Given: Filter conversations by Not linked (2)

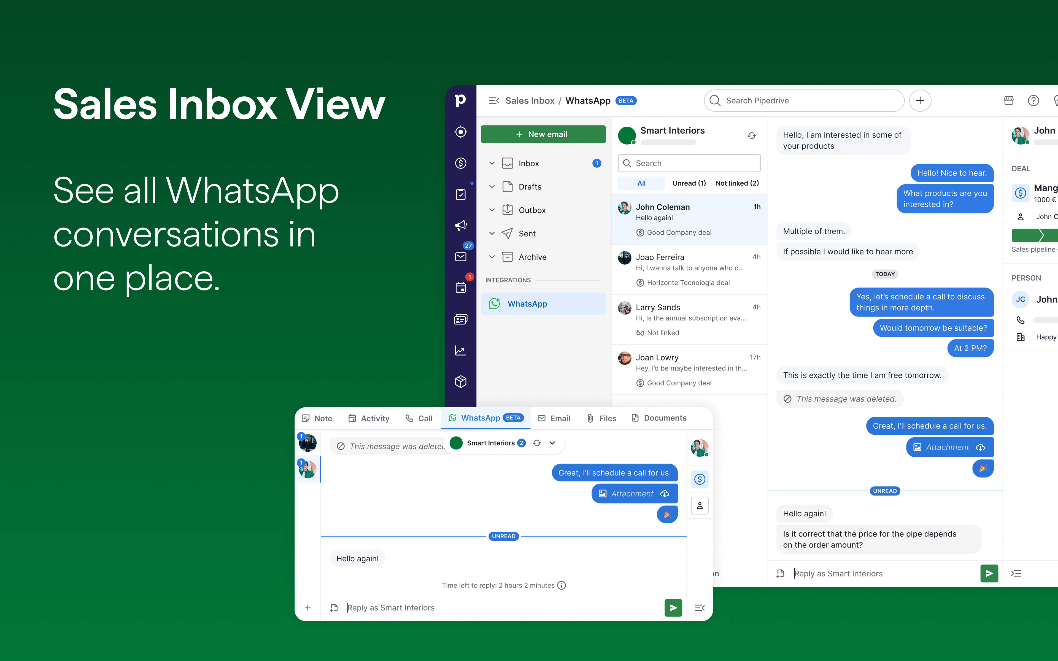Looking at the screenshot, I should (737, 183).
